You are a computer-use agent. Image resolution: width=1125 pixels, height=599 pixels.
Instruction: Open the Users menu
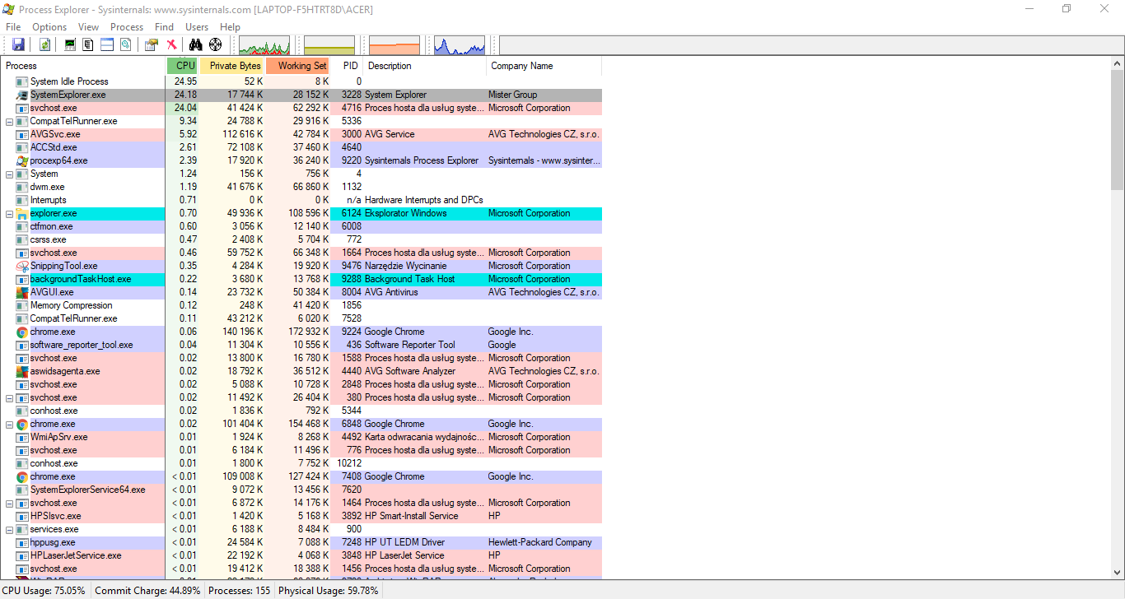tap(197, 27)
